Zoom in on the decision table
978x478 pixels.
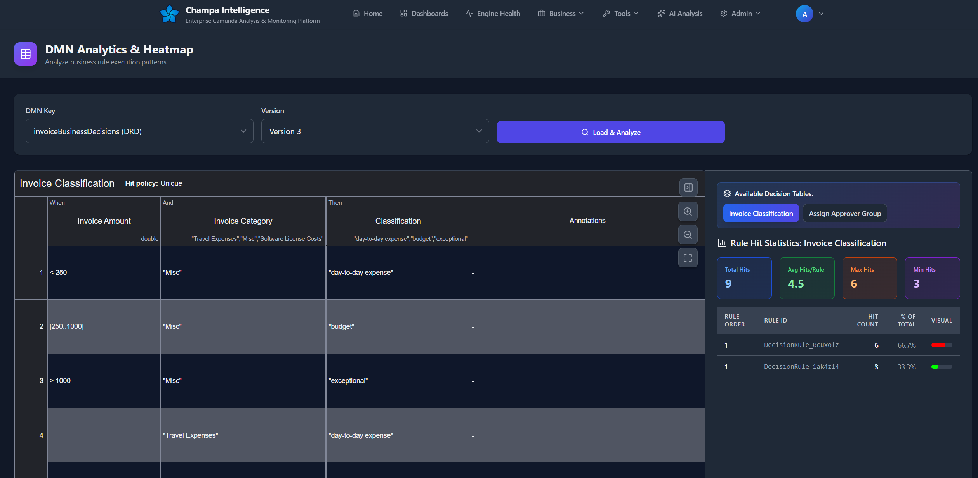[x=688, y=212]
